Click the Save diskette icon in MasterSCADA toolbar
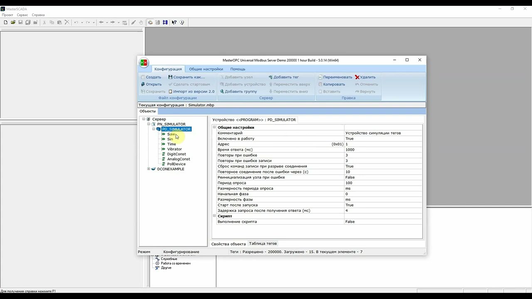Image resolution: width=532 pixels, height=299 pixels. [x=20, y=22]
